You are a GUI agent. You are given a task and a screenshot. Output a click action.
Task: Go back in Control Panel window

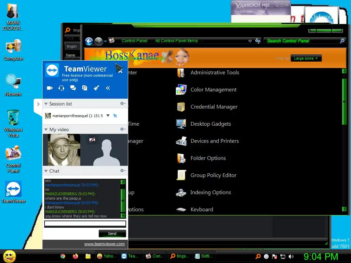coord(89,41)
